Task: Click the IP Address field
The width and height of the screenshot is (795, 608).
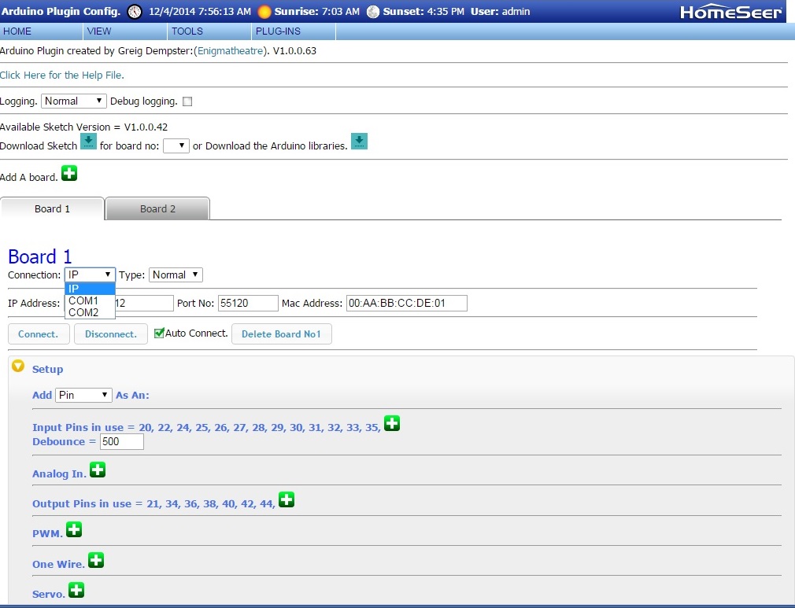Action: coord(119,303)
